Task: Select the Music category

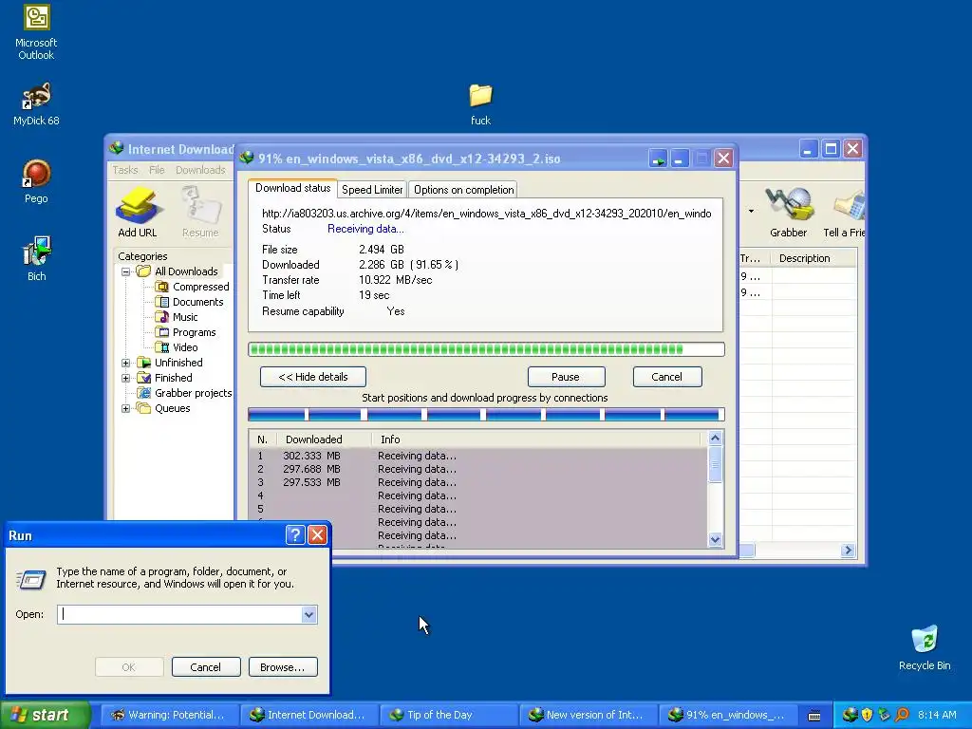Action: tap(185, 317)
